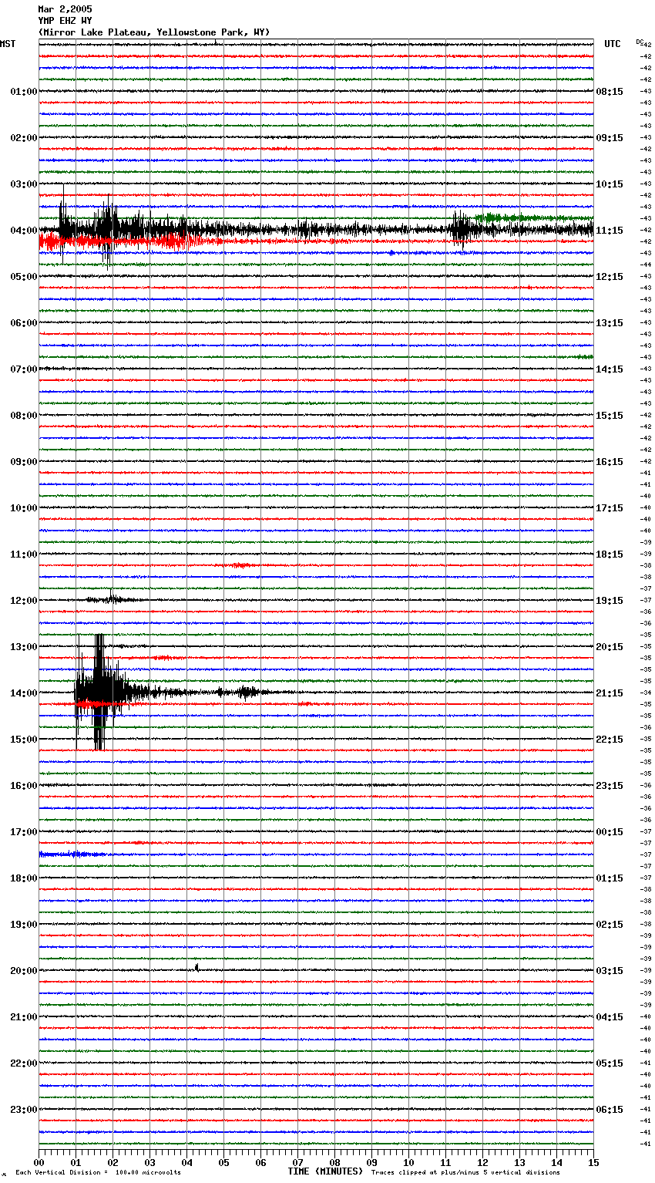Viewport: 655px width, 1183px height.
Task: Click the 09:15 UTC time label
Action: coord(610,138)
